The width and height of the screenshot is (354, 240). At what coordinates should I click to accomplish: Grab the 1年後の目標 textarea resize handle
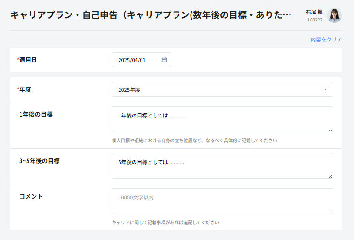click(330, 130)
